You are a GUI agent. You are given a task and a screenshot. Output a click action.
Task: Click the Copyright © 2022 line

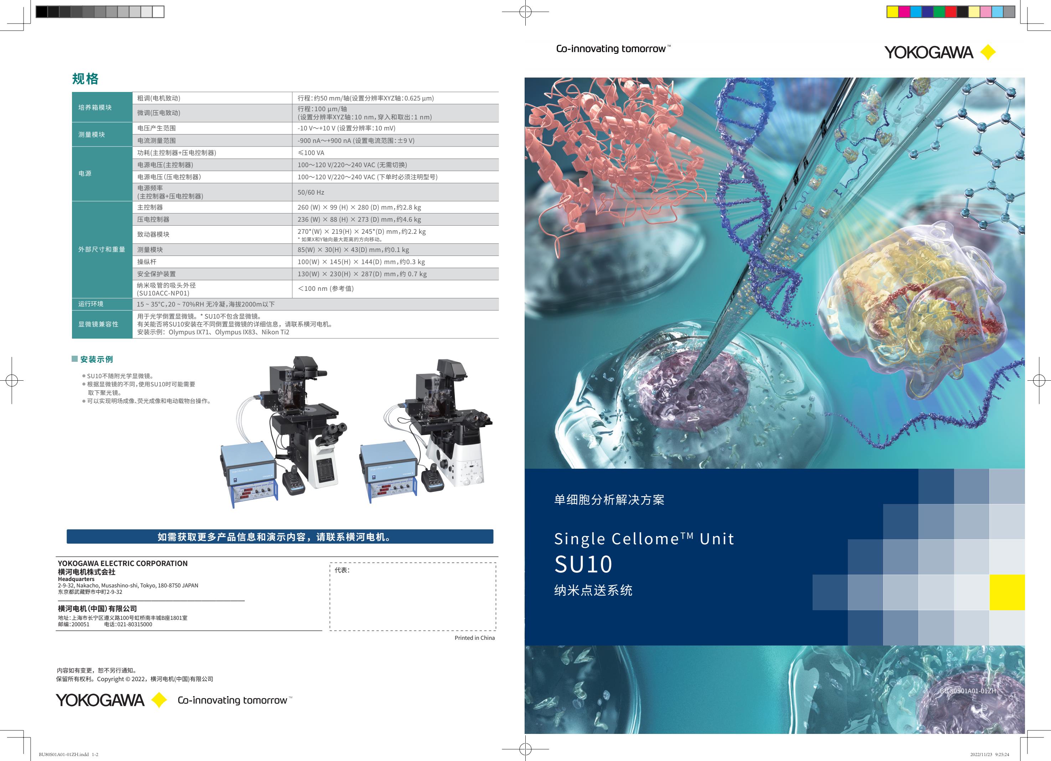[135, 679]
